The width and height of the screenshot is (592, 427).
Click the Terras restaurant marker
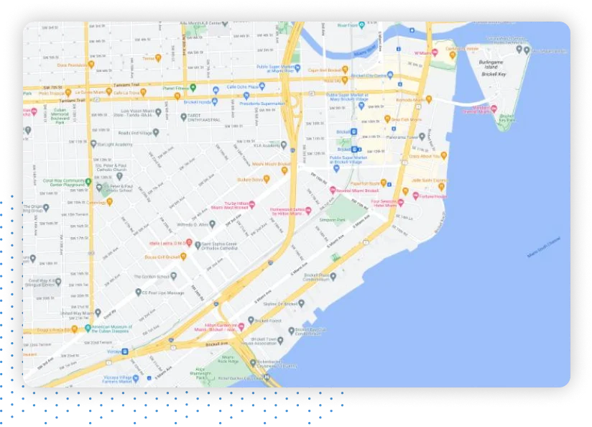click(x=158, y=57)
